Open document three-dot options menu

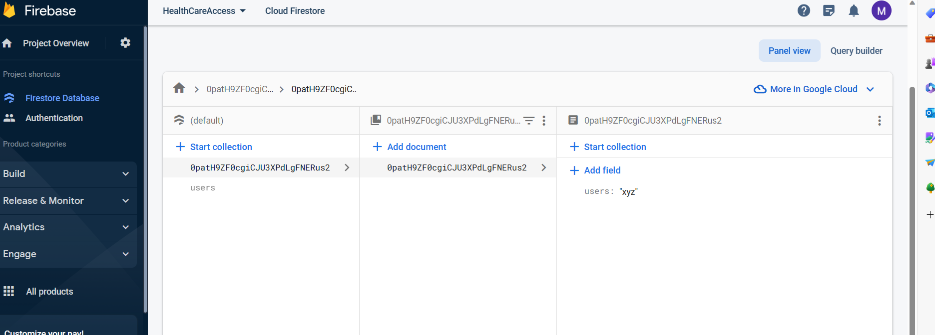pos(880,120)
